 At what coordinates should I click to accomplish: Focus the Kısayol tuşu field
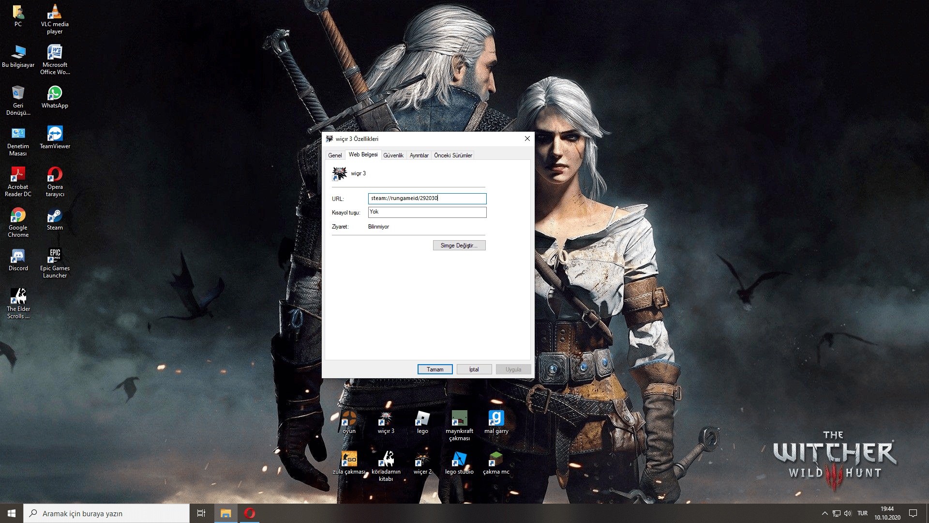tap(427, 212)
